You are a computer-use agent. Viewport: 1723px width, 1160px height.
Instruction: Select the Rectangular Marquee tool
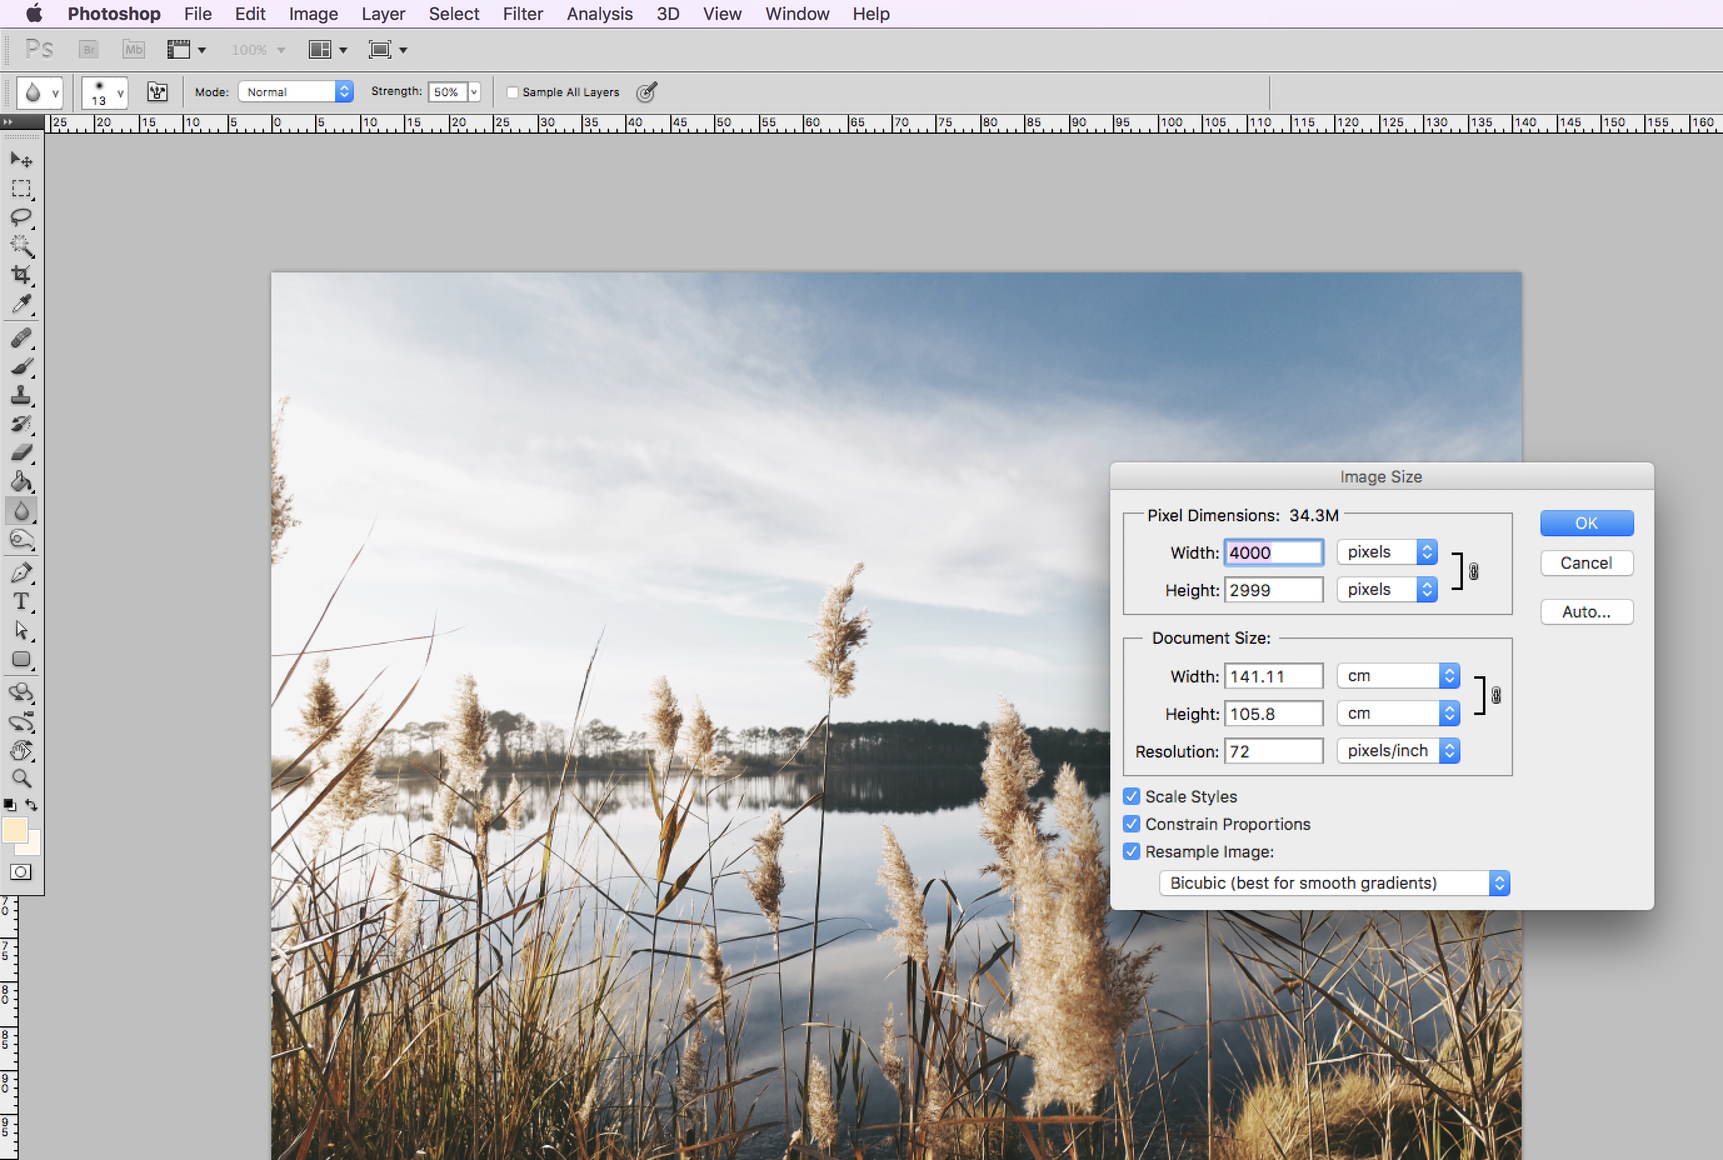21,189
